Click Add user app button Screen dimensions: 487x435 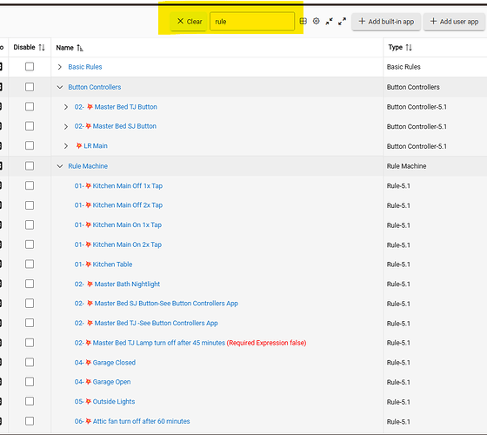(454, 22)
